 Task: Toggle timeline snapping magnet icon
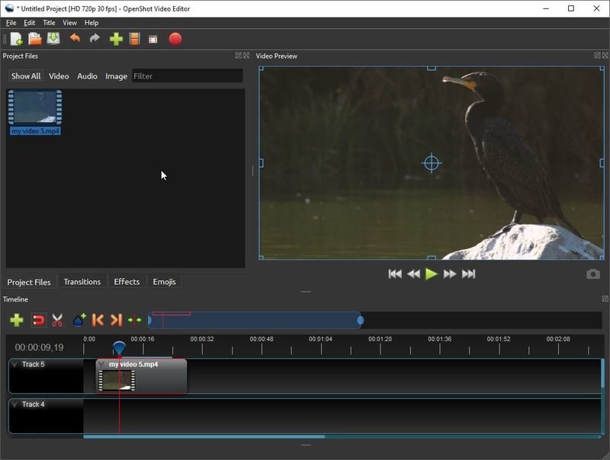pyautogui.click(x=38, y=321)
